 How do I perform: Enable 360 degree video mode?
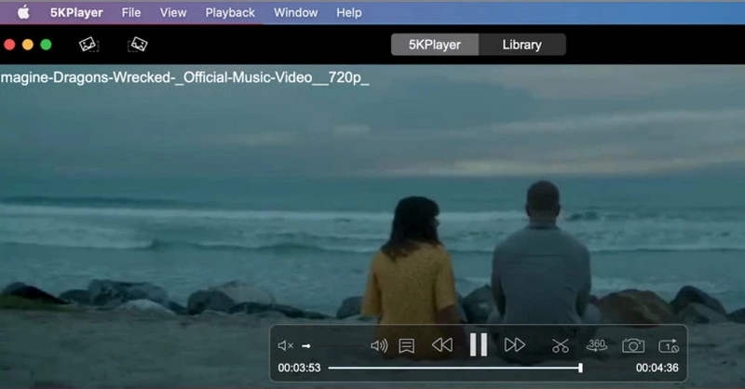[597, 345]
